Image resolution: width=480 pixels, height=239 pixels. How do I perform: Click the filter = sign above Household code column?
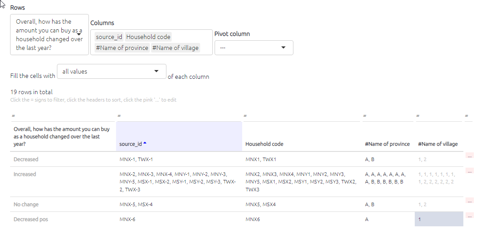[245, 116]
